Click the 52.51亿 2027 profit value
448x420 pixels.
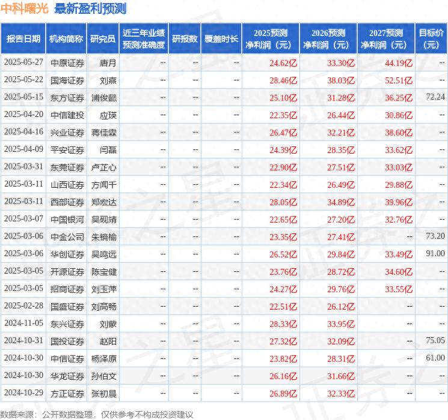(x=399, y=80)
